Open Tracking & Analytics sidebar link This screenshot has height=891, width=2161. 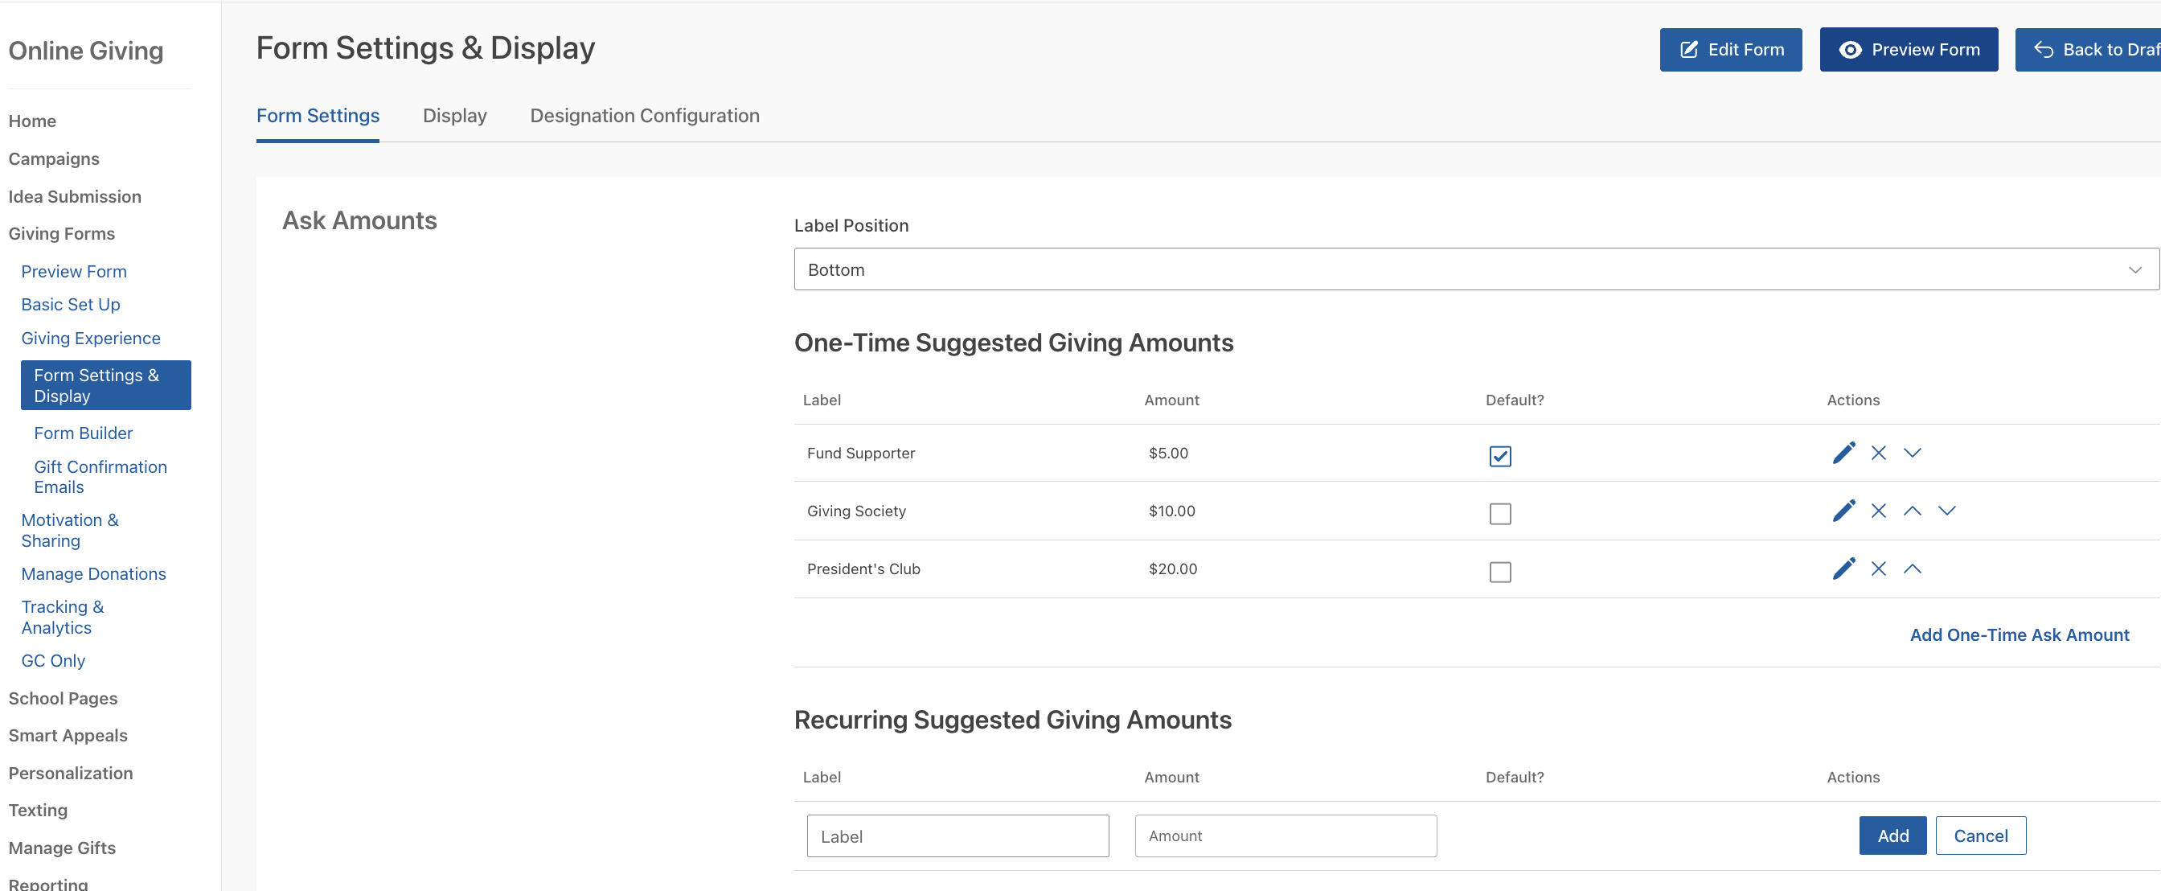coord(62,617)
